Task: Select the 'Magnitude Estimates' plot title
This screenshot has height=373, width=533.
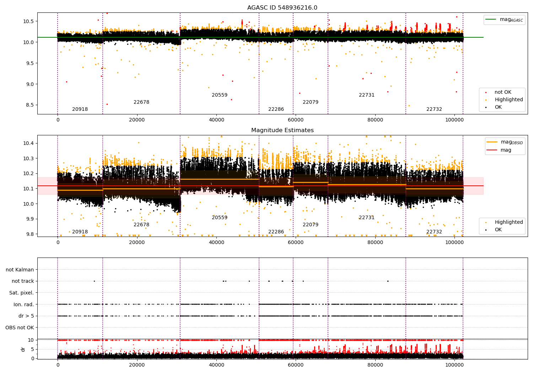Action: pos(282,130)
